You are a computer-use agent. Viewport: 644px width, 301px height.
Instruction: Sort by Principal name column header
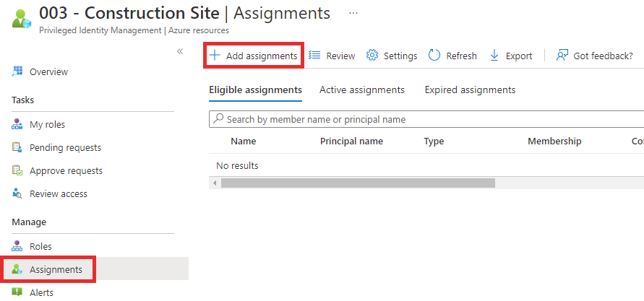(x=351, y=141)
